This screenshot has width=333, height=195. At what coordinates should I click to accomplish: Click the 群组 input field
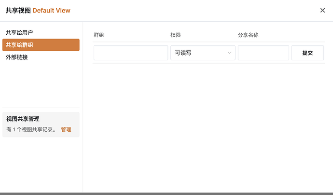131,53
